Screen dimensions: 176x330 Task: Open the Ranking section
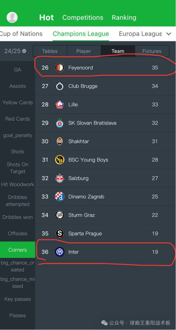(x=124, y=18)
